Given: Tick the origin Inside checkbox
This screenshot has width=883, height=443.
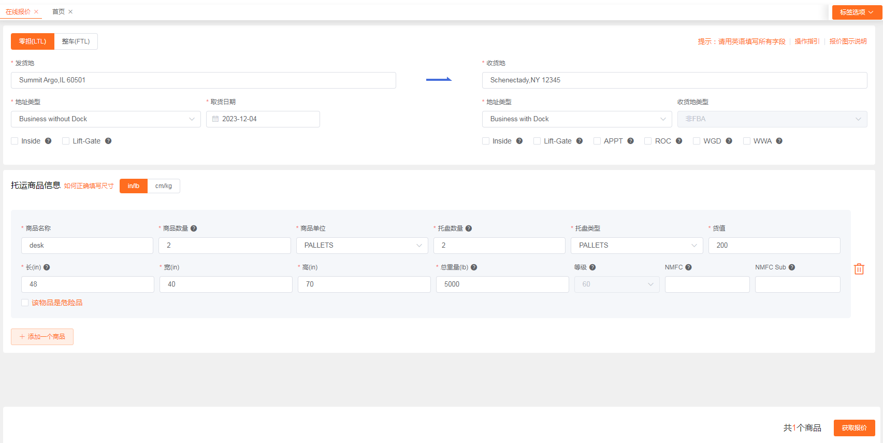Looking at the screenshot, I should [15, 141].
